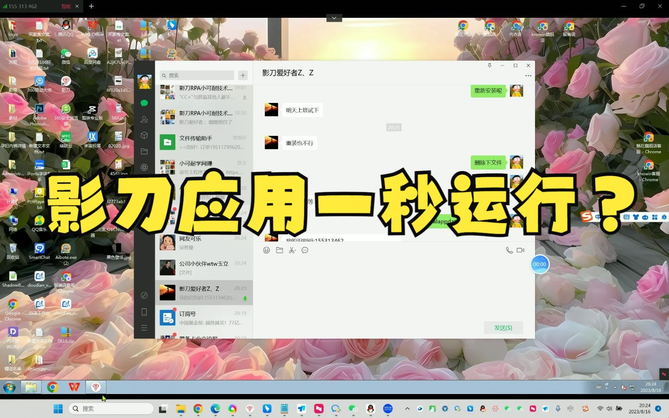Open the chat info three-dots menu
The width and height of the screenshot is (669, 418).
pyautogui.click(x=528, y=75)
